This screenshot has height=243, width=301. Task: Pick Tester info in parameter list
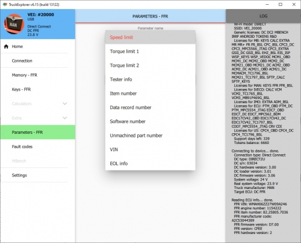(x=150, y=79)
